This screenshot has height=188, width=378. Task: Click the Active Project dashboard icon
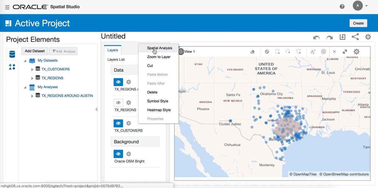coord(9,23)
